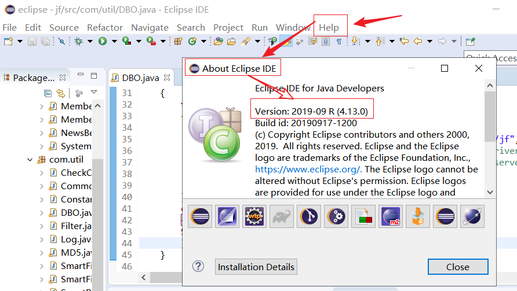517x291 pixels.
Task: Open Package Explorer view menu triangle
Action: [x=94, y=92]
